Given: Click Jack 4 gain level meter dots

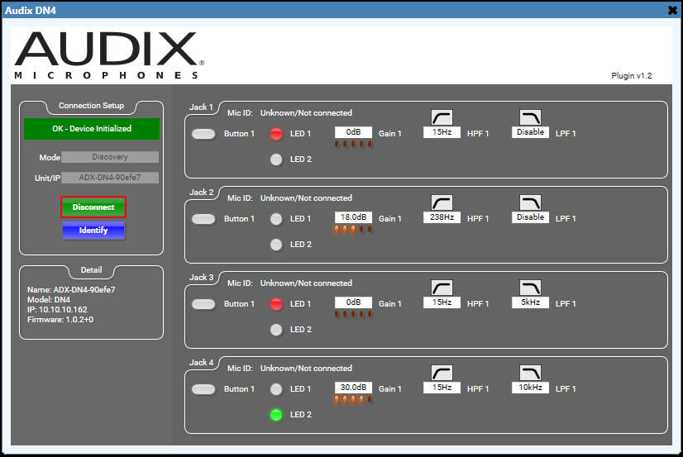Looking at the screenshot, I should (x=353, y=399).
